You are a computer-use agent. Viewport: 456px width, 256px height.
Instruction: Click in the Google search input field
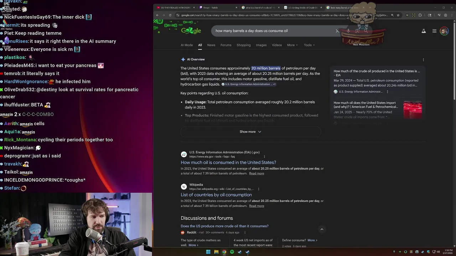tap(274, 31)
